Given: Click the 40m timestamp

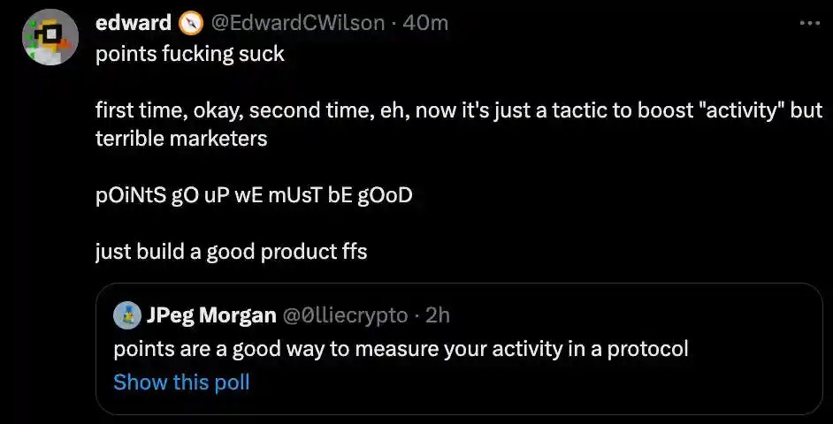Looking at the screenshot, I should [x=425, y=23].
